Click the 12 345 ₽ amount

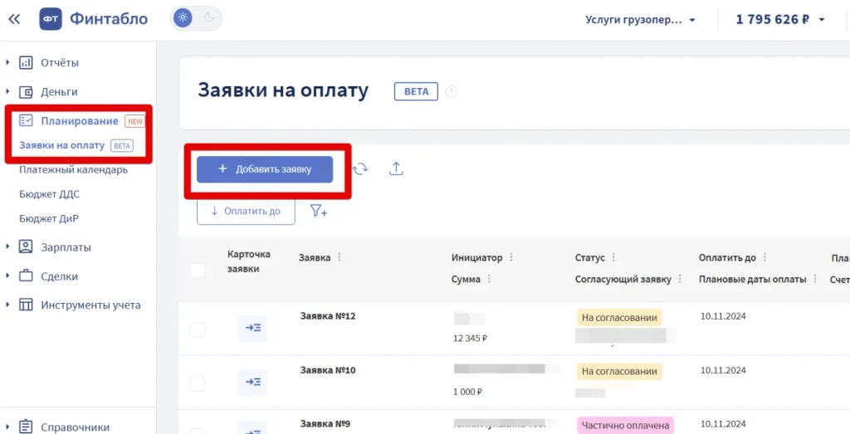point(470,338)
